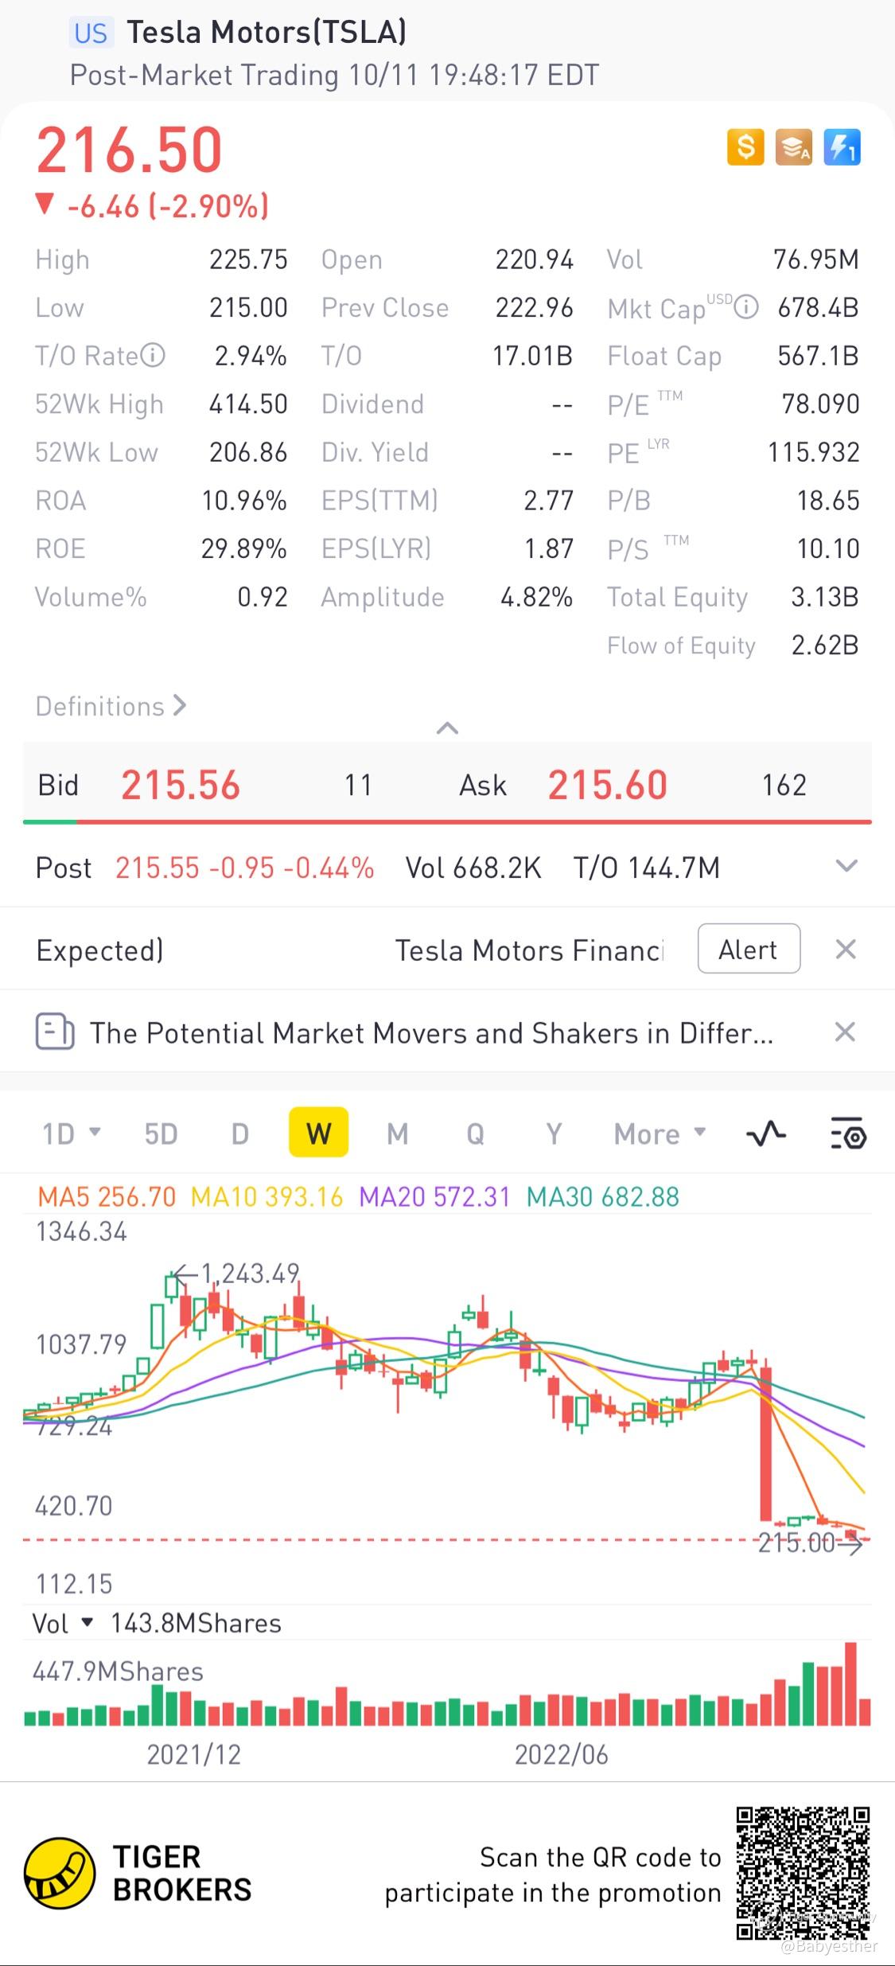Collapse the stock details section chevron

point(447,727)
